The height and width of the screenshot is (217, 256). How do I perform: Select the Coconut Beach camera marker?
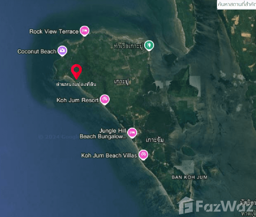62,51
